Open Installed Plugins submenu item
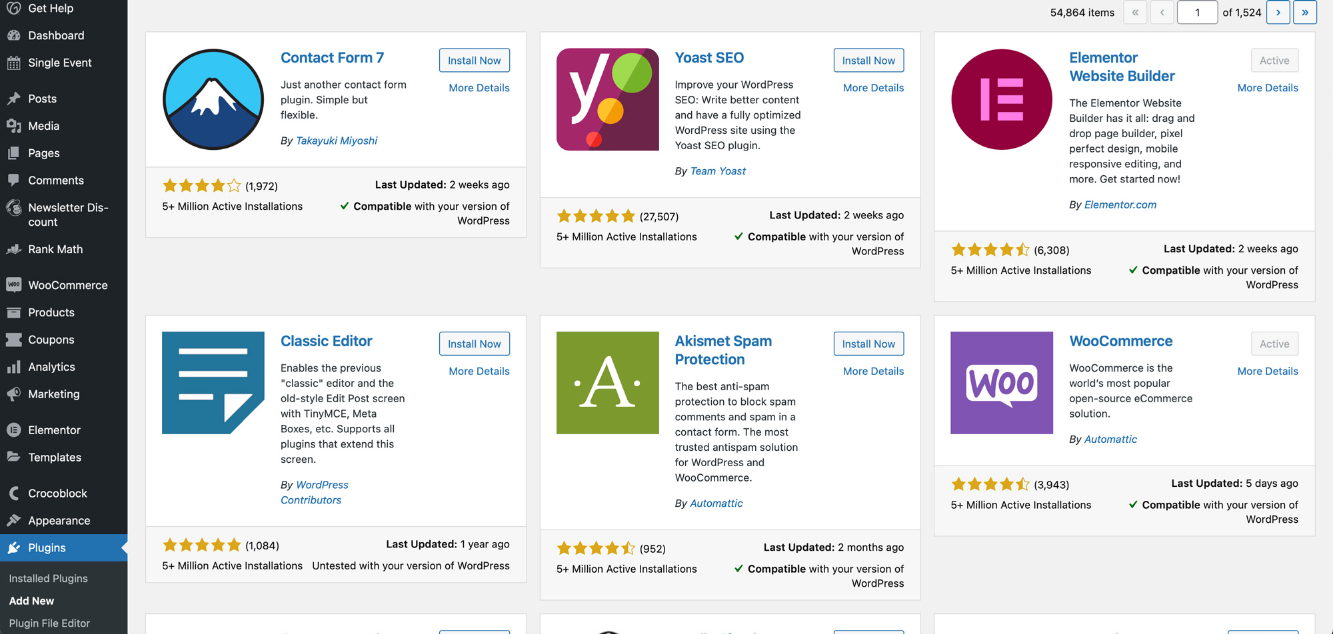Screen dimensions: 1333x634 pos(48,579)
